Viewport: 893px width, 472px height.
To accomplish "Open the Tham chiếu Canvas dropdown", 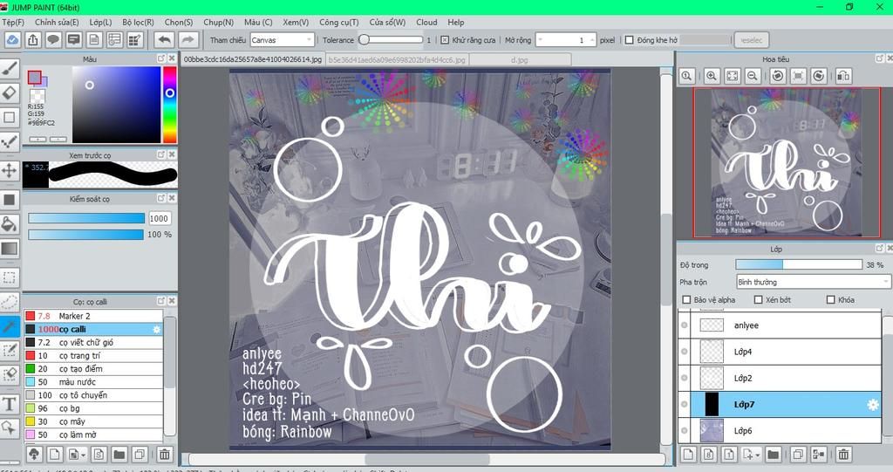I will 283,40.
